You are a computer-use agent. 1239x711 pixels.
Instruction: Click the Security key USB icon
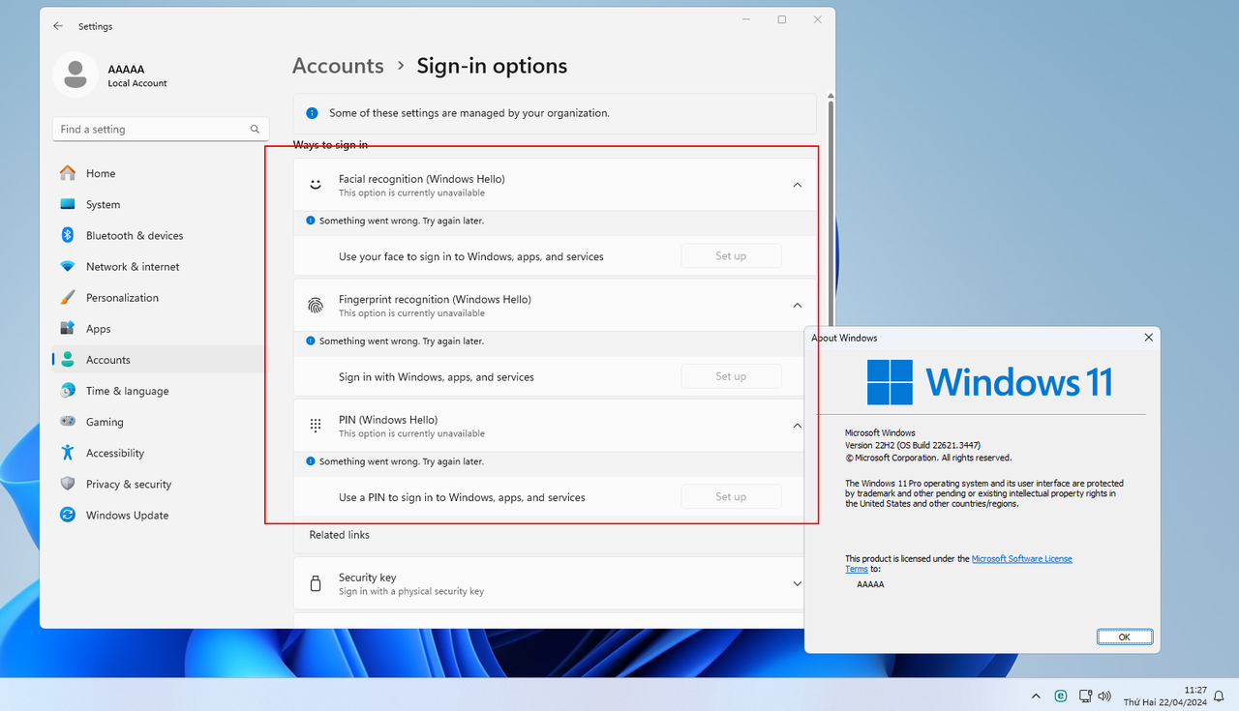pos(316,583)
